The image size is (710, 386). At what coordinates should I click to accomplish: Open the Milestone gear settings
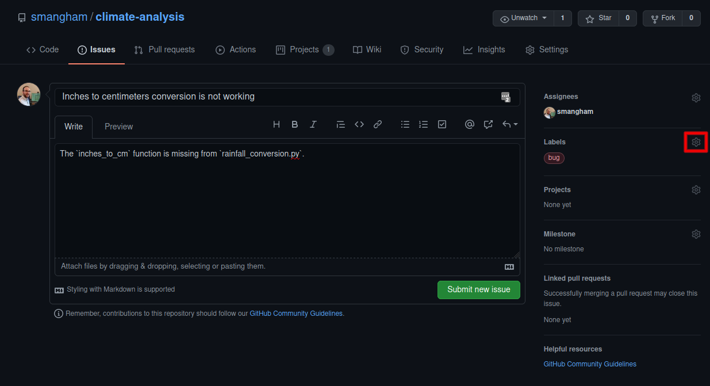pyautogui.click(x=696, y=234)
